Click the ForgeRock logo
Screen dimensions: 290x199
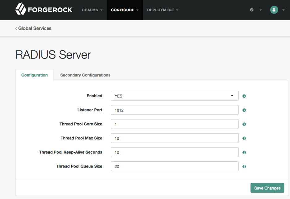pyautogui.click(x=44, y=9)
